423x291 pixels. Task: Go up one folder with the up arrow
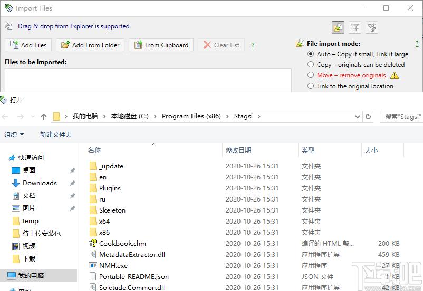point(44,116)
